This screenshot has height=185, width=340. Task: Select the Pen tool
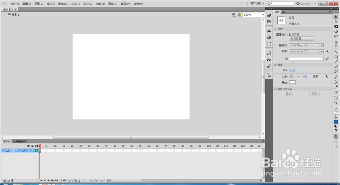point(336,42)
